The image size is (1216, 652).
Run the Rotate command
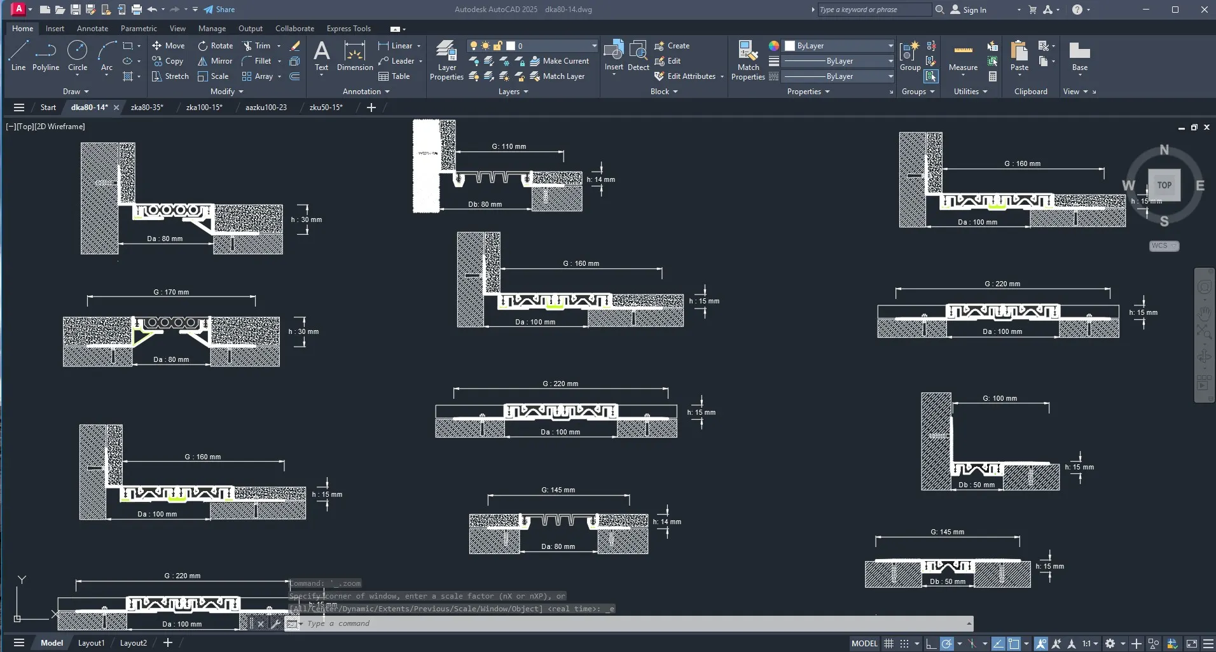pyautogui.click(x=215, y=46)
